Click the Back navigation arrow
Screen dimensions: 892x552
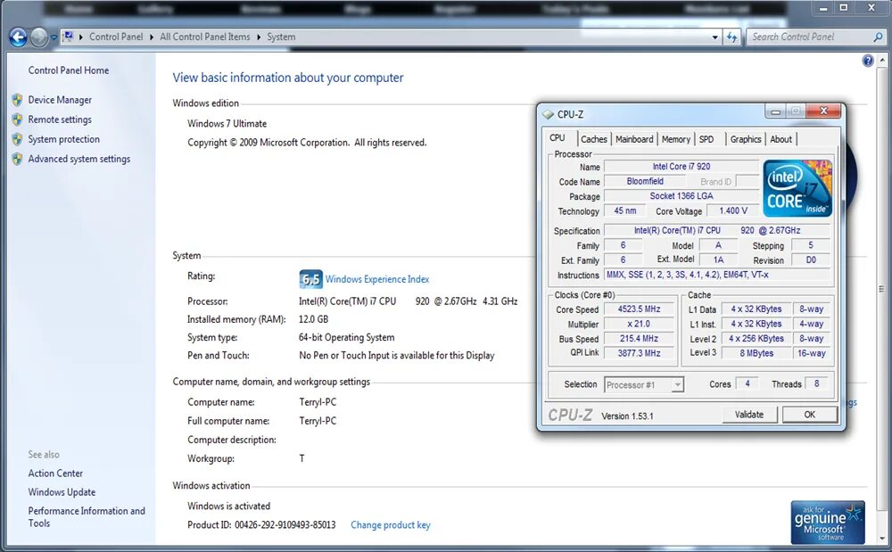(x=18, y=37)
